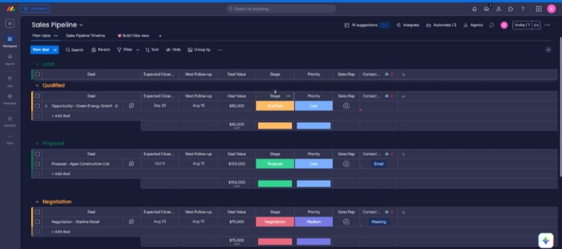Add a column to the Qualified group
Screen dimensions: 562x249
point(403,96)
